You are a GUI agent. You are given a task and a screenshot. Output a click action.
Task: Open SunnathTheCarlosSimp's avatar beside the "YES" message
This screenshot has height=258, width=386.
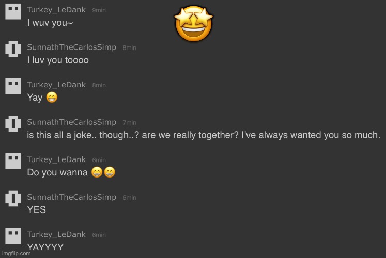(13, 199)
